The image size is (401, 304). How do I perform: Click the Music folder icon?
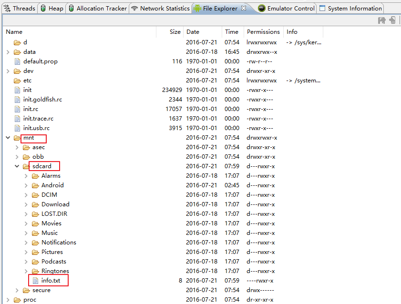tap(36, 233)
